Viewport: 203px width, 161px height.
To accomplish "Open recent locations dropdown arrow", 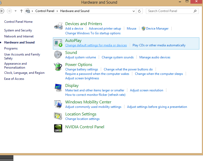I will 15,11.
